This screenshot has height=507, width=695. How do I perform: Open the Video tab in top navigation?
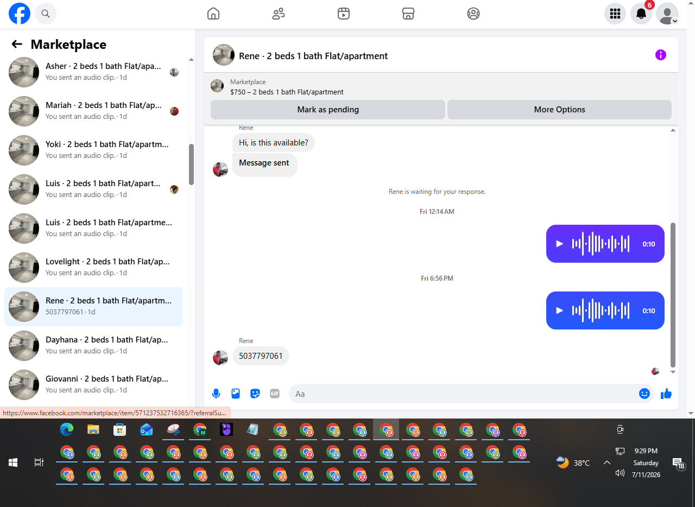click(x=343, y=14)
